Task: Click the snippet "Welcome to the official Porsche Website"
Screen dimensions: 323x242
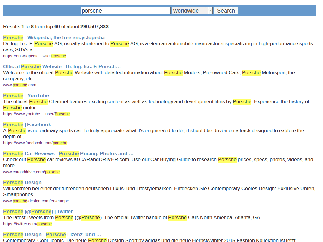Action: [149, 76]
